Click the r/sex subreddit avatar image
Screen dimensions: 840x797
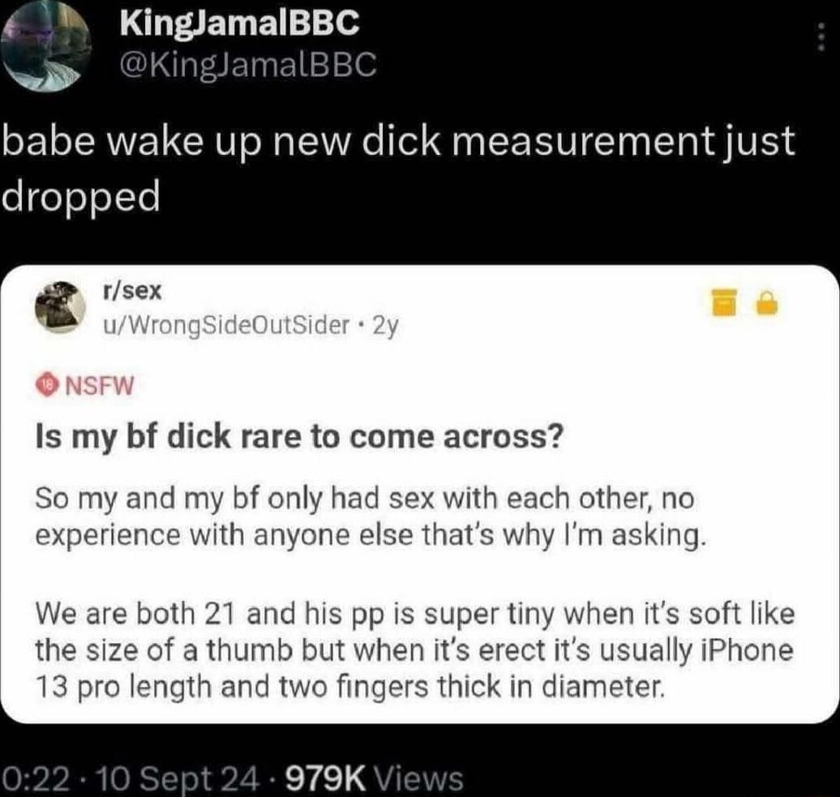[x=61, y=307]
